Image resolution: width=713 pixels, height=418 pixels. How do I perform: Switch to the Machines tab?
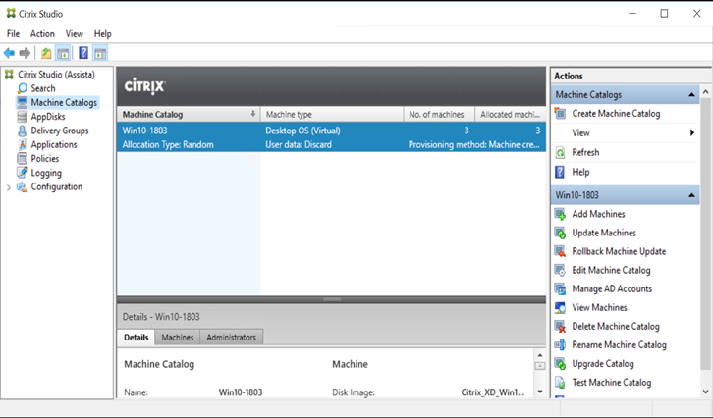coord(178,338)
